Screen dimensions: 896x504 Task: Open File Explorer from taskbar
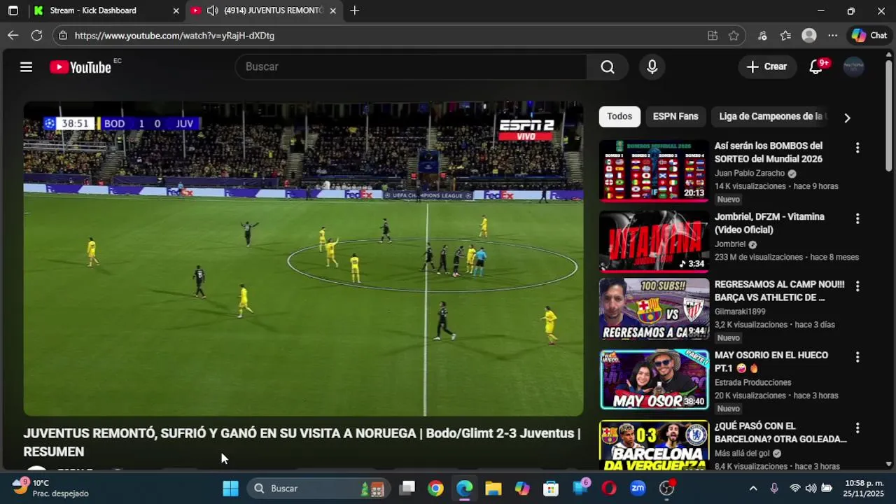[493, 488]
